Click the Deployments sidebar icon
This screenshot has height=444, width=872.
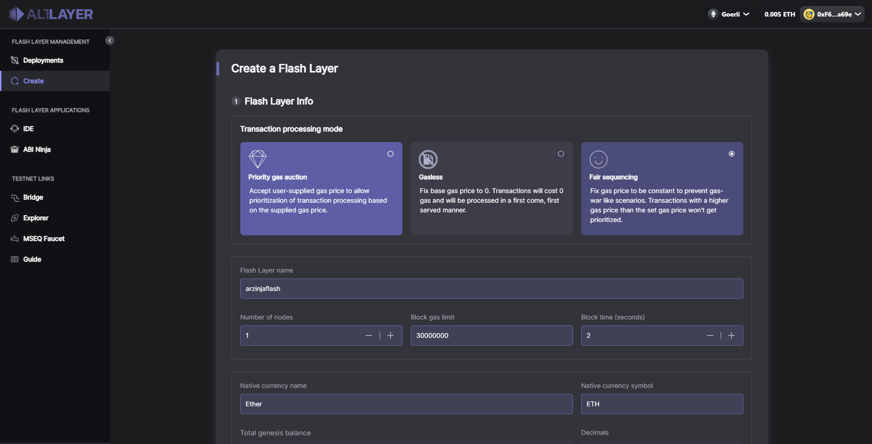(x=15, y=60)
